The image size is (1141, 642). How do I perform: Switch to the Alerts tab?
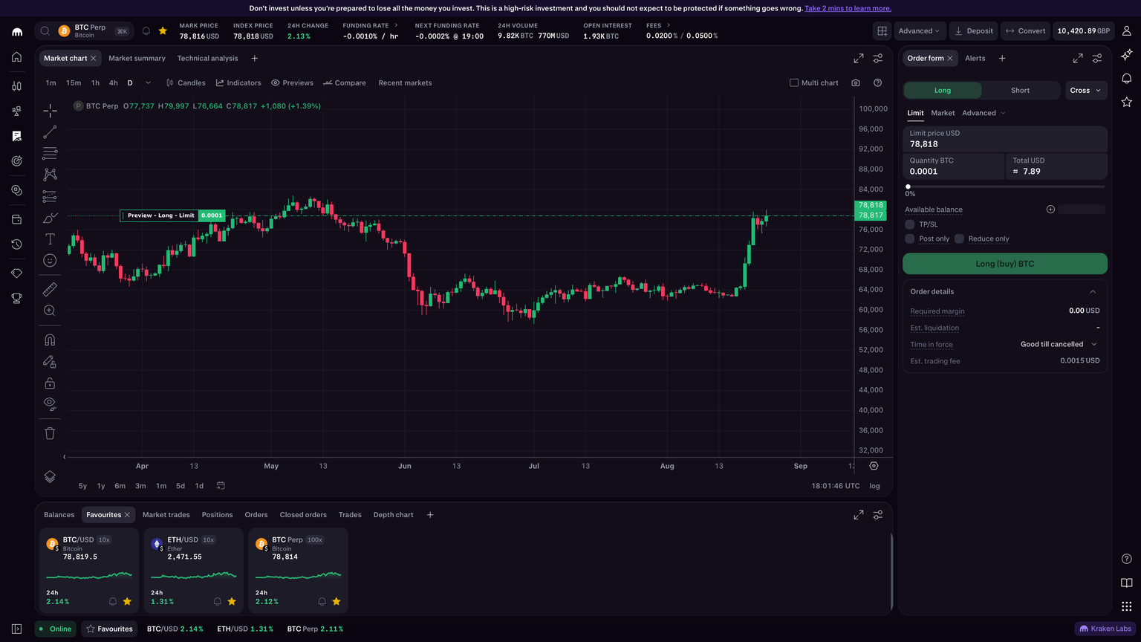pos(975,58)
